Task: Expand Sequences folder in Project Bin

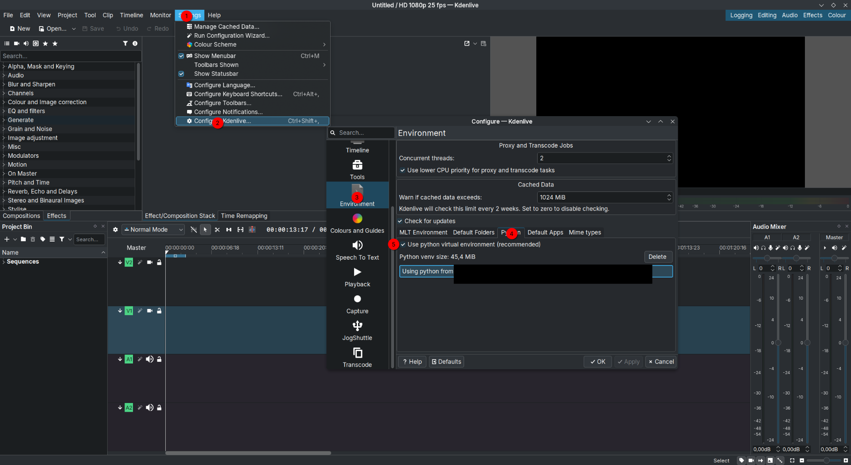Action: [4, 262]
